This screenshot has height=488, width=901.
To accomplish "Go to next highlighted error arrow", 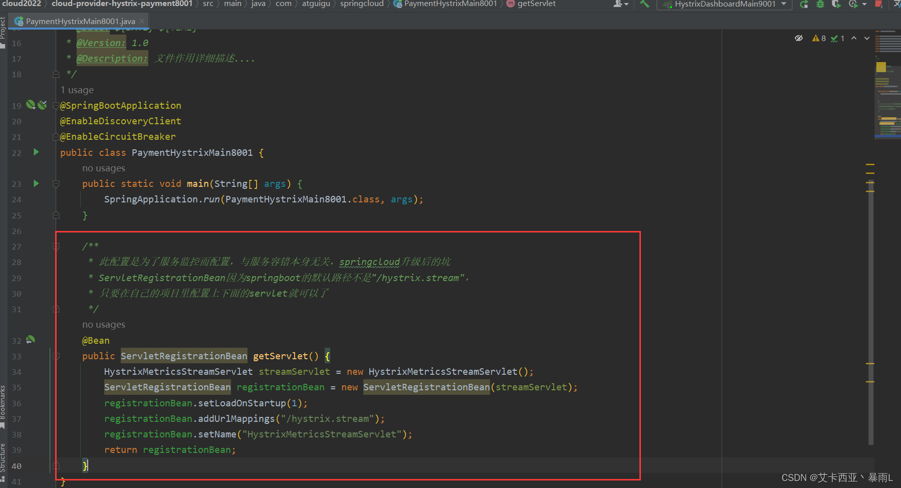I will coord(867,38).
